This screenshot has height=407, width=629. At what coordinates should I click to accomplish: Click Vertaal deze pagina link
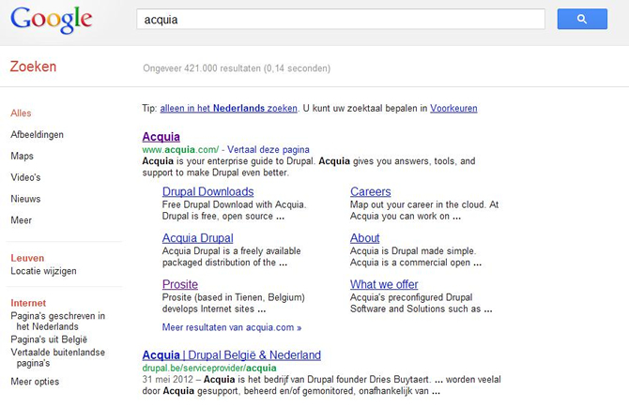[268, 149]
